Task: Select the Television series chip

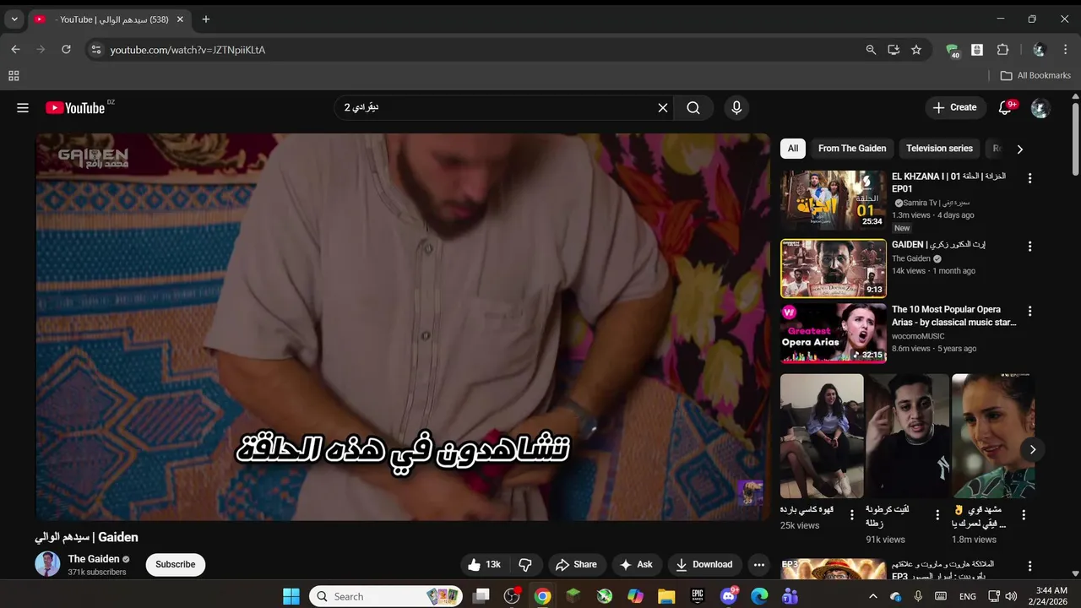Action: [939, 149]
